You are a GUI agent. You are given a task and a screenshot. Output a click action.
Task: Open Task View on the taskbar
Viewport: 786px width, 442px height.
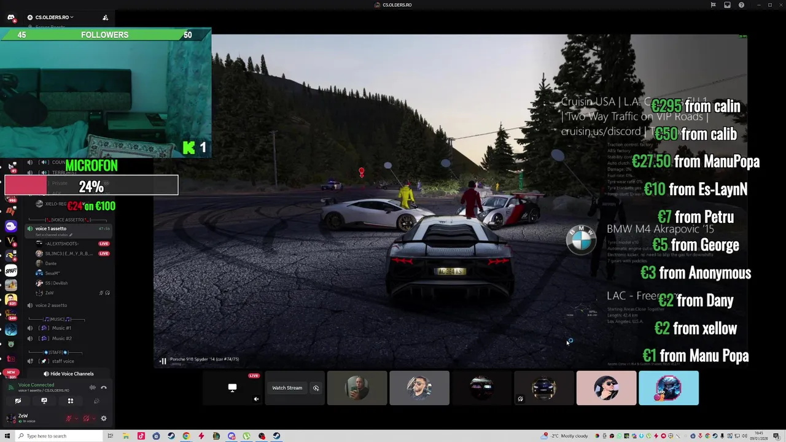(x=111, y=436)
